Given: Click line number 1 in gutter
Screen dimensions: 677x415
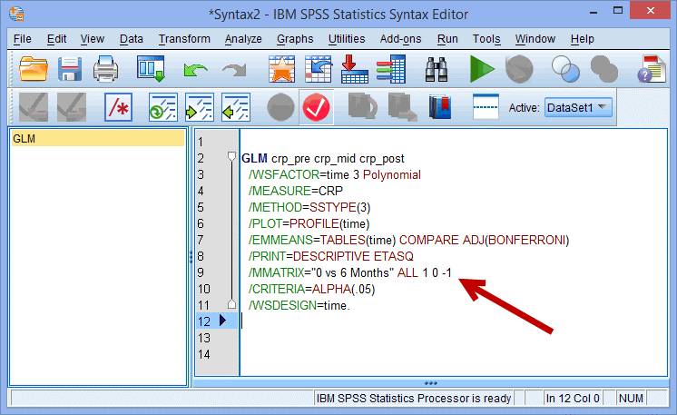Looking at the screenshot, I should click(x=201, y=142).
